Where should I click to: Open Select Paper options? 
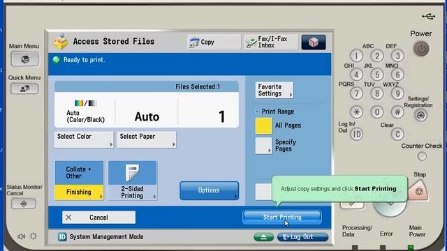tap(146, 139)
